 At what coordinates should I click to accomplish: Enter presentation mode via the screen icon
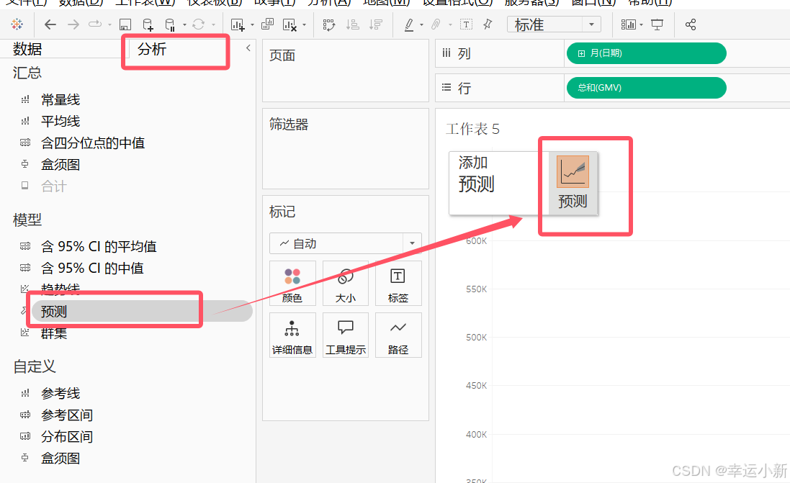[x=657, y=24]
